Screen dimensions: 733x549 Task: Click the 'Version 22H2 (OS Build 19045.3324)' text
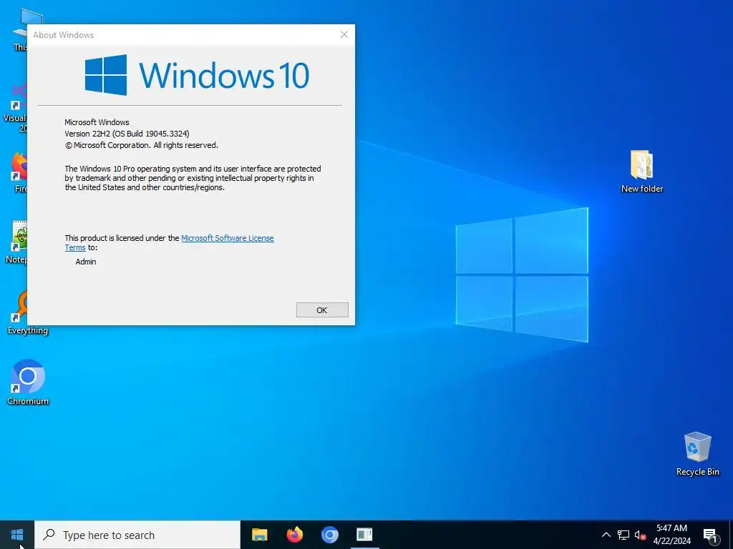[x=127, y=134]
